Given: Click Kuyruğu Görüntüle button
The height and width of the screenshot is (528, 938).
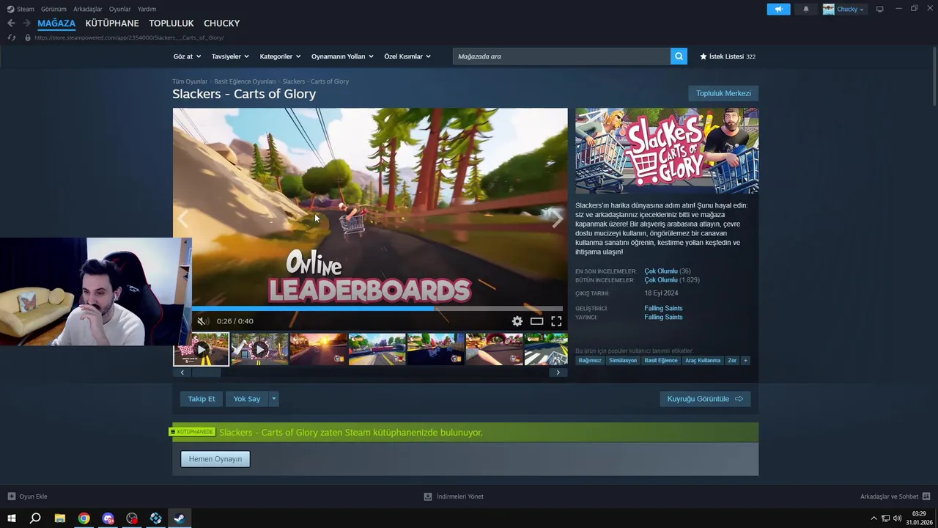Looking at the screenshot, I should 705,399.
